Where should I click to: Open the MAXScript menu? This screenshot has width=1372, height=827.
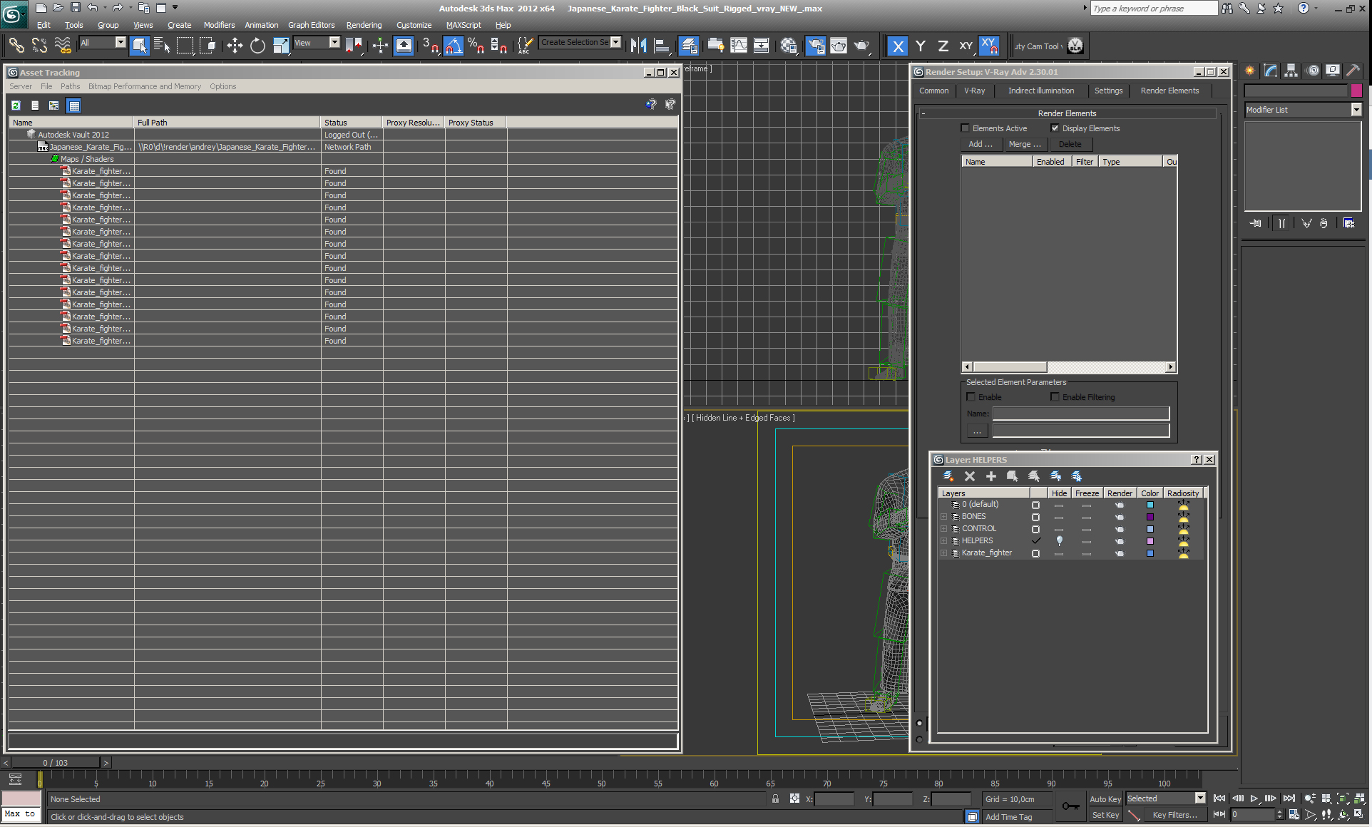(x=464, y=25)
